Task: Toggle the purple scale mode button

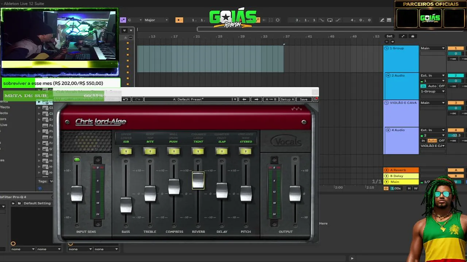Action: (x=123, y=20)
